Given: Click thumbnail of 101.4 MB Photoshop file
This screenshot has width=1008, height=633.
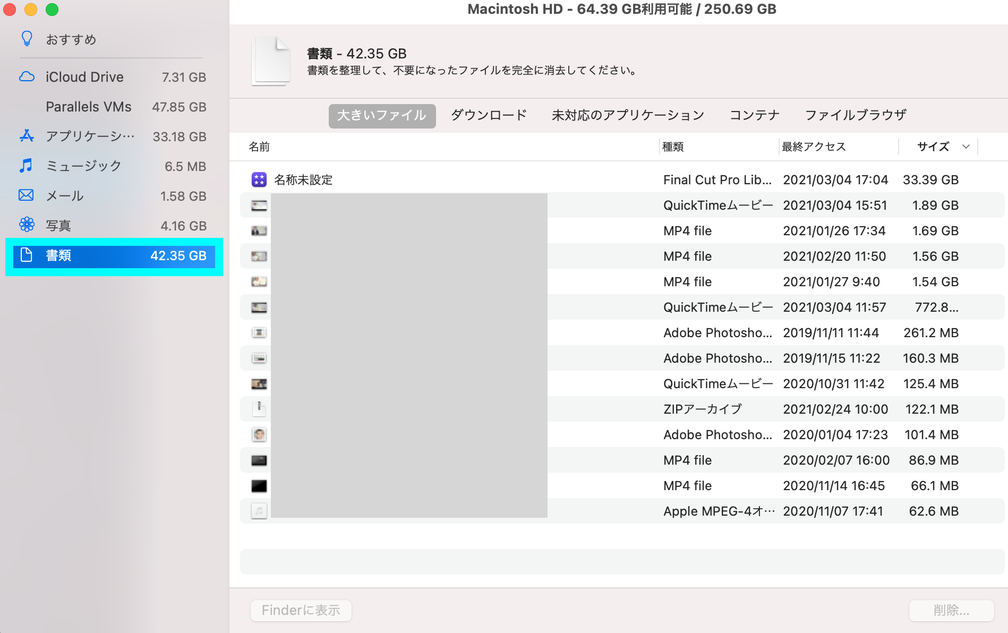Looking at the screenshot, I should [x=259, y=434].
